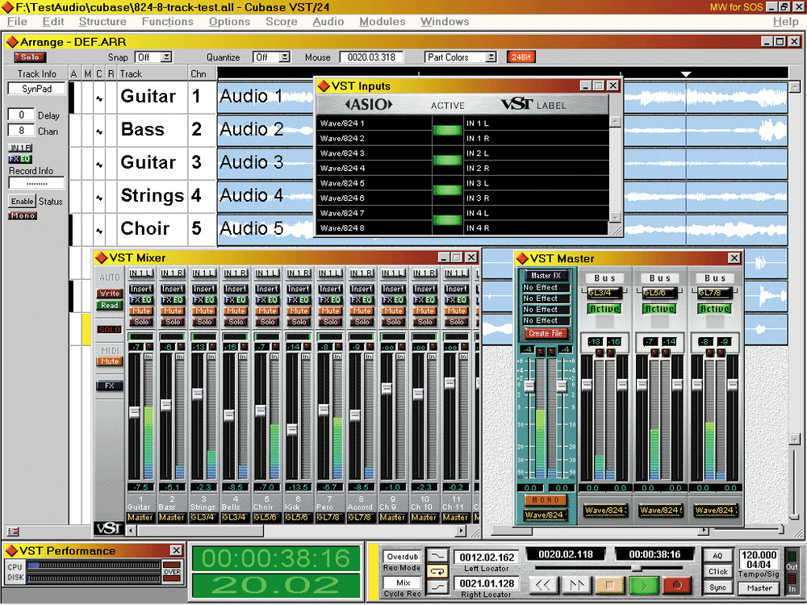
Task: Click the VST logo at the mixer's bottom left
Action: pyautogui.click(x=108, y=528)
